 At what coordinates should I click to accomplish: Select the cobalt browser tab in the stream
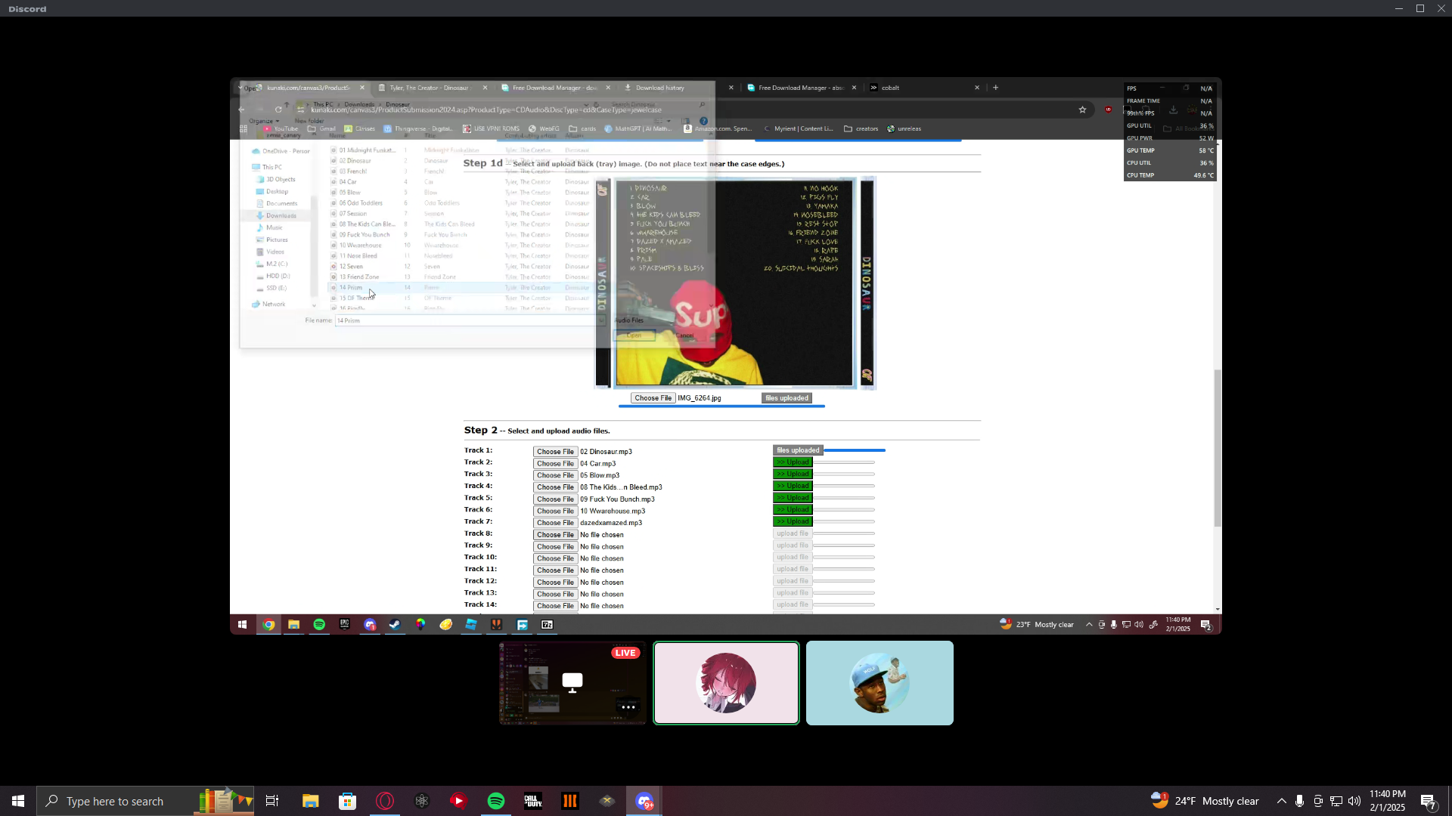[890, 88]
